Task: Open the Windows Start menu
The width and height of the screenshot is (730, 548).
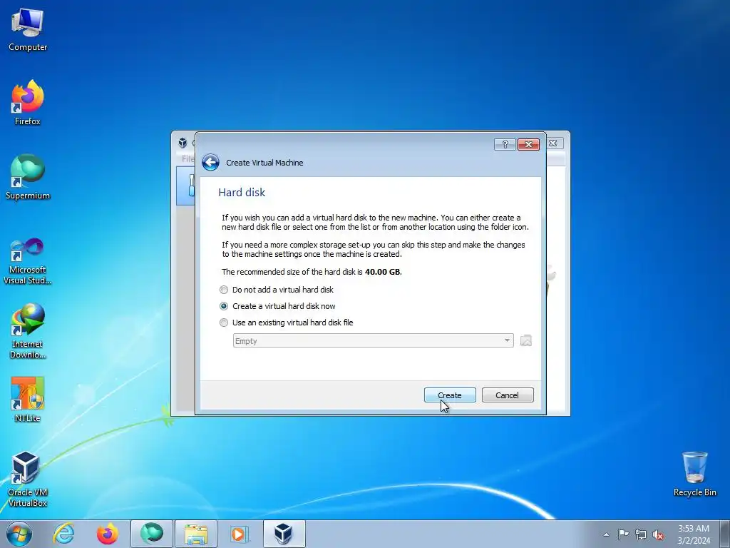Action: (19, 534)
